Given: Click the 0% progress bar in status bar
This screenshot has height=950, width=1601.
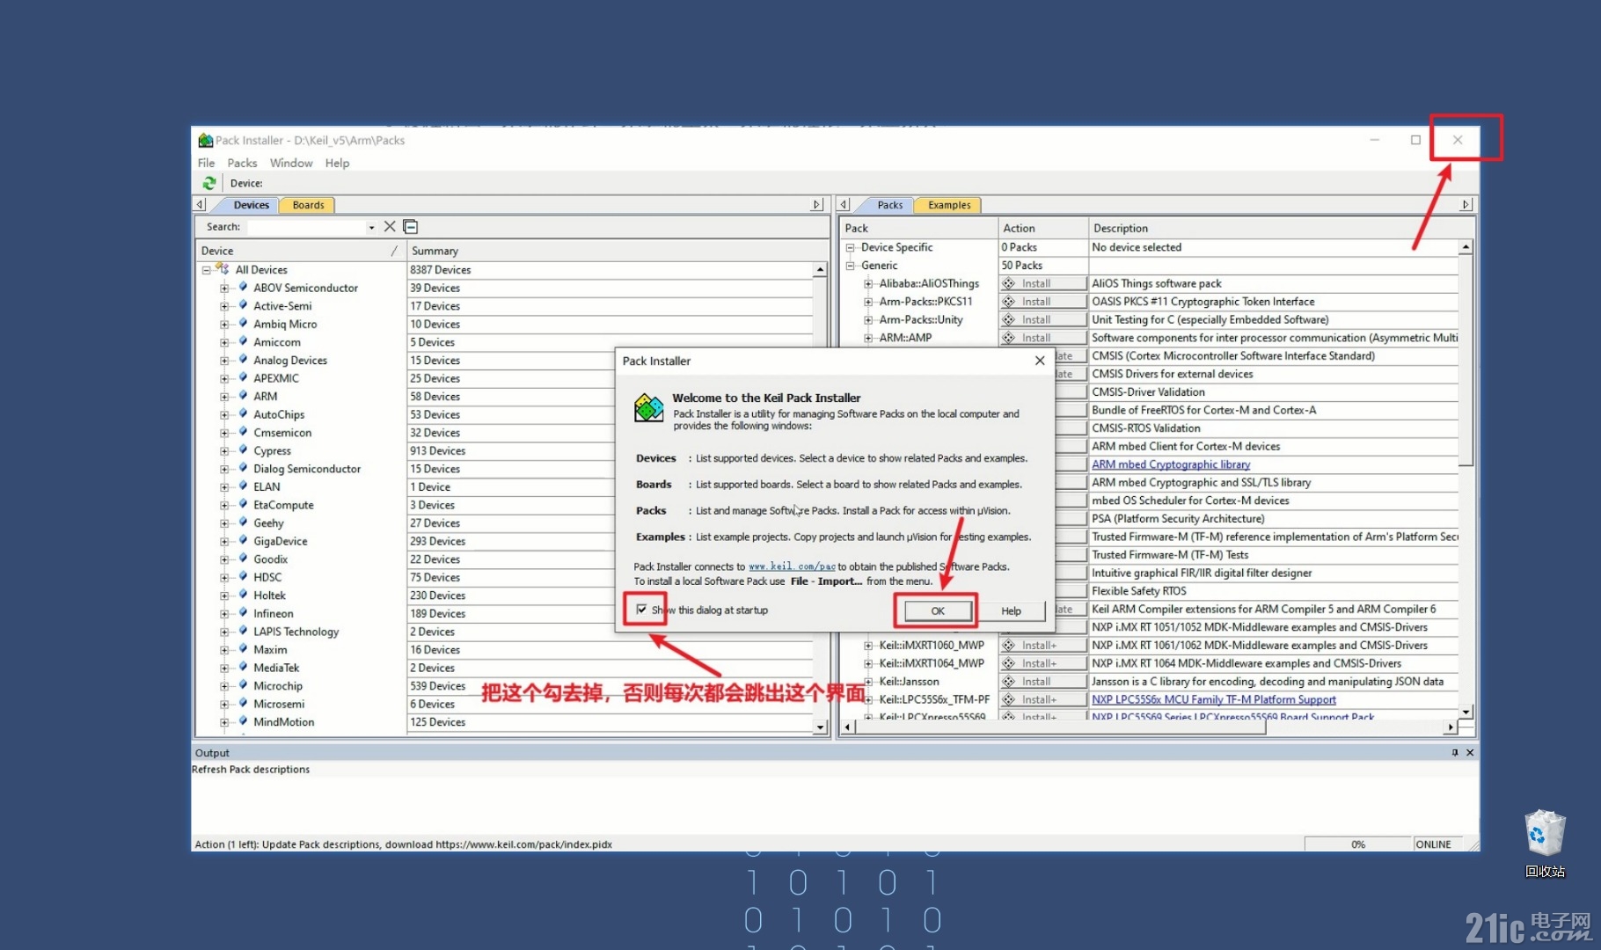Looking at the screenshot, I should pos(1358,844).
